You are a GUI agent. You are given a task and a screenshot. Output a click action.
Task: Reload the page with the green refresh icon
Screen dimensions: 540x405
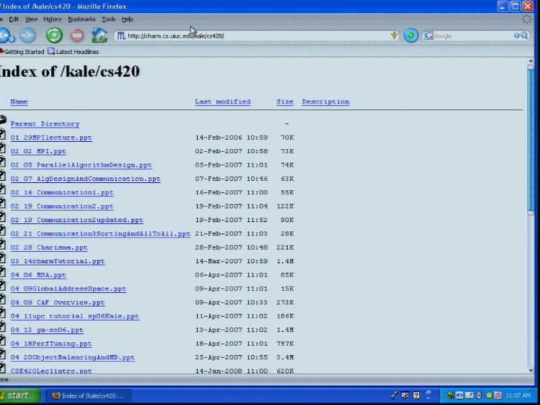click(x=54, y=36)
